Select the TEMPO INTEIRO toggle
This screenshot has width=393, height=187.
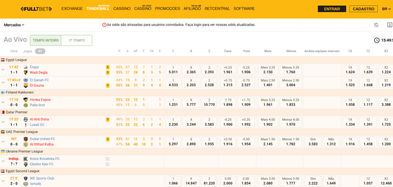46,40
